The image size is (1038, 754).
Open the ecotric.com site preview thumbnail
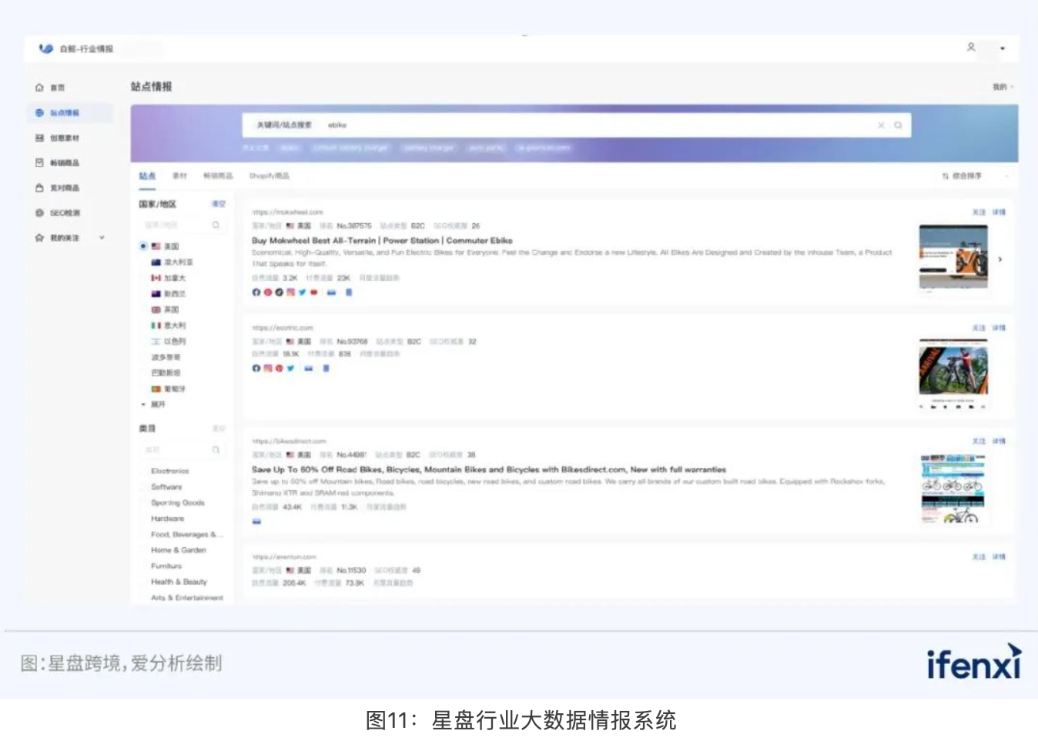pyautogui.click(x=953, y=372)
